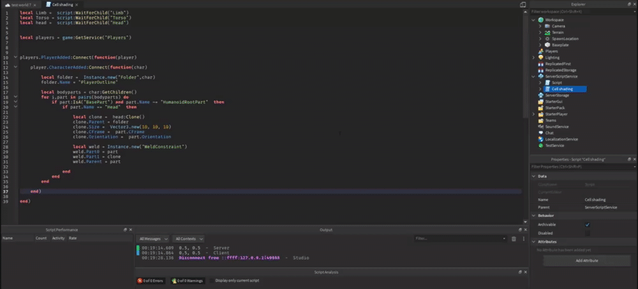This screenshot has width=638, height=289.
Task: Click the Script item's script icon
Action: click(x=547, y=82)
